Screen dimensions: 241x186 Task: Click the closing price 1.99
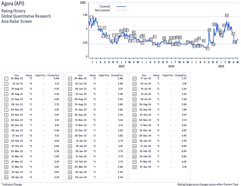[x=184, y=110]
